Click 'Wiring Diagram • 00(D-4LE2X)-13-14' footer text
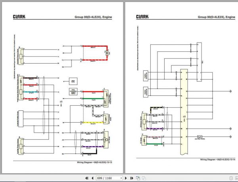Viewport: 238px width, 182px height. tap(218, 159)
